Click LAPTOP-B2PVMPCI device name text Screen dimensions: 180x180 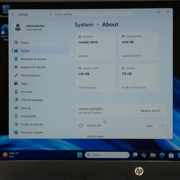click(91, 109)
